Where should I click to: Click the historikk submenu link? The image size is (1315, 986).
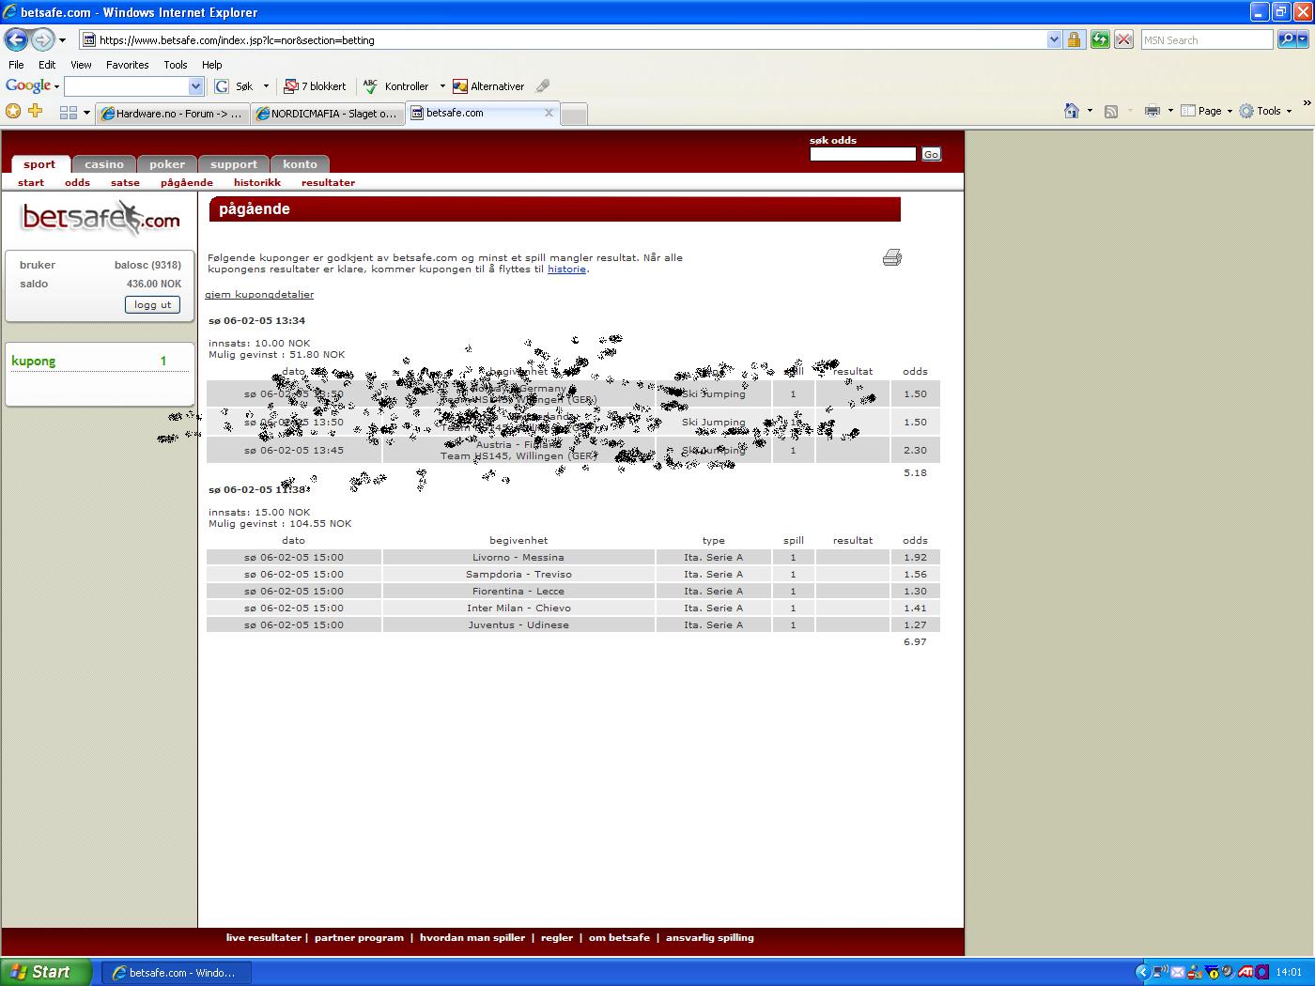click(x=257, y=183)
